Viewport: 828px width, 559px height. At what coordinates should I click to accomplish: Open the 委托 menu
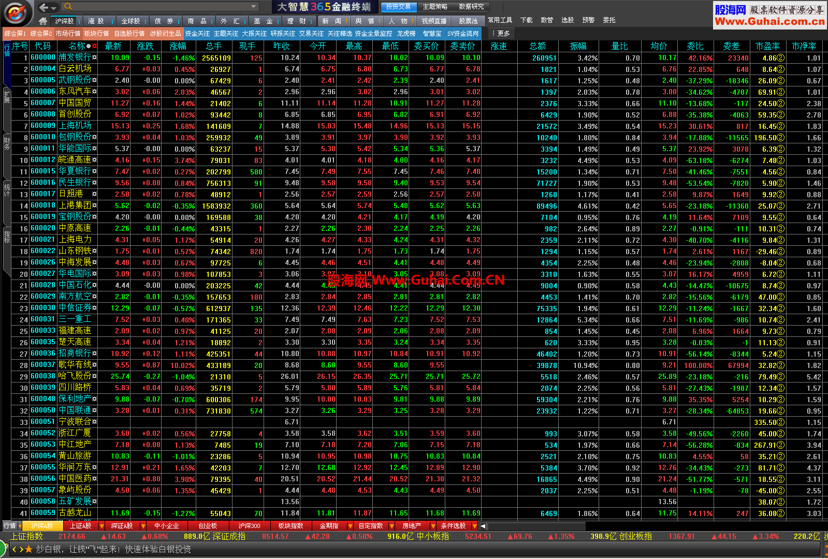pyautogui.click(x=609, y=20)
